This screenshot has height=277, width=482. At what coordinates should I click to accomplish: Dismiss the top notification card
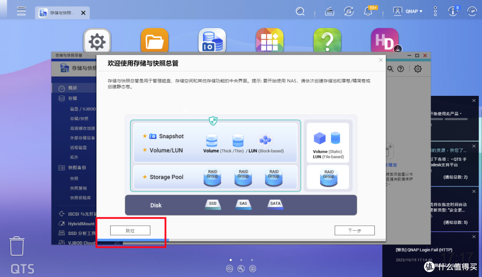point(474,100)
